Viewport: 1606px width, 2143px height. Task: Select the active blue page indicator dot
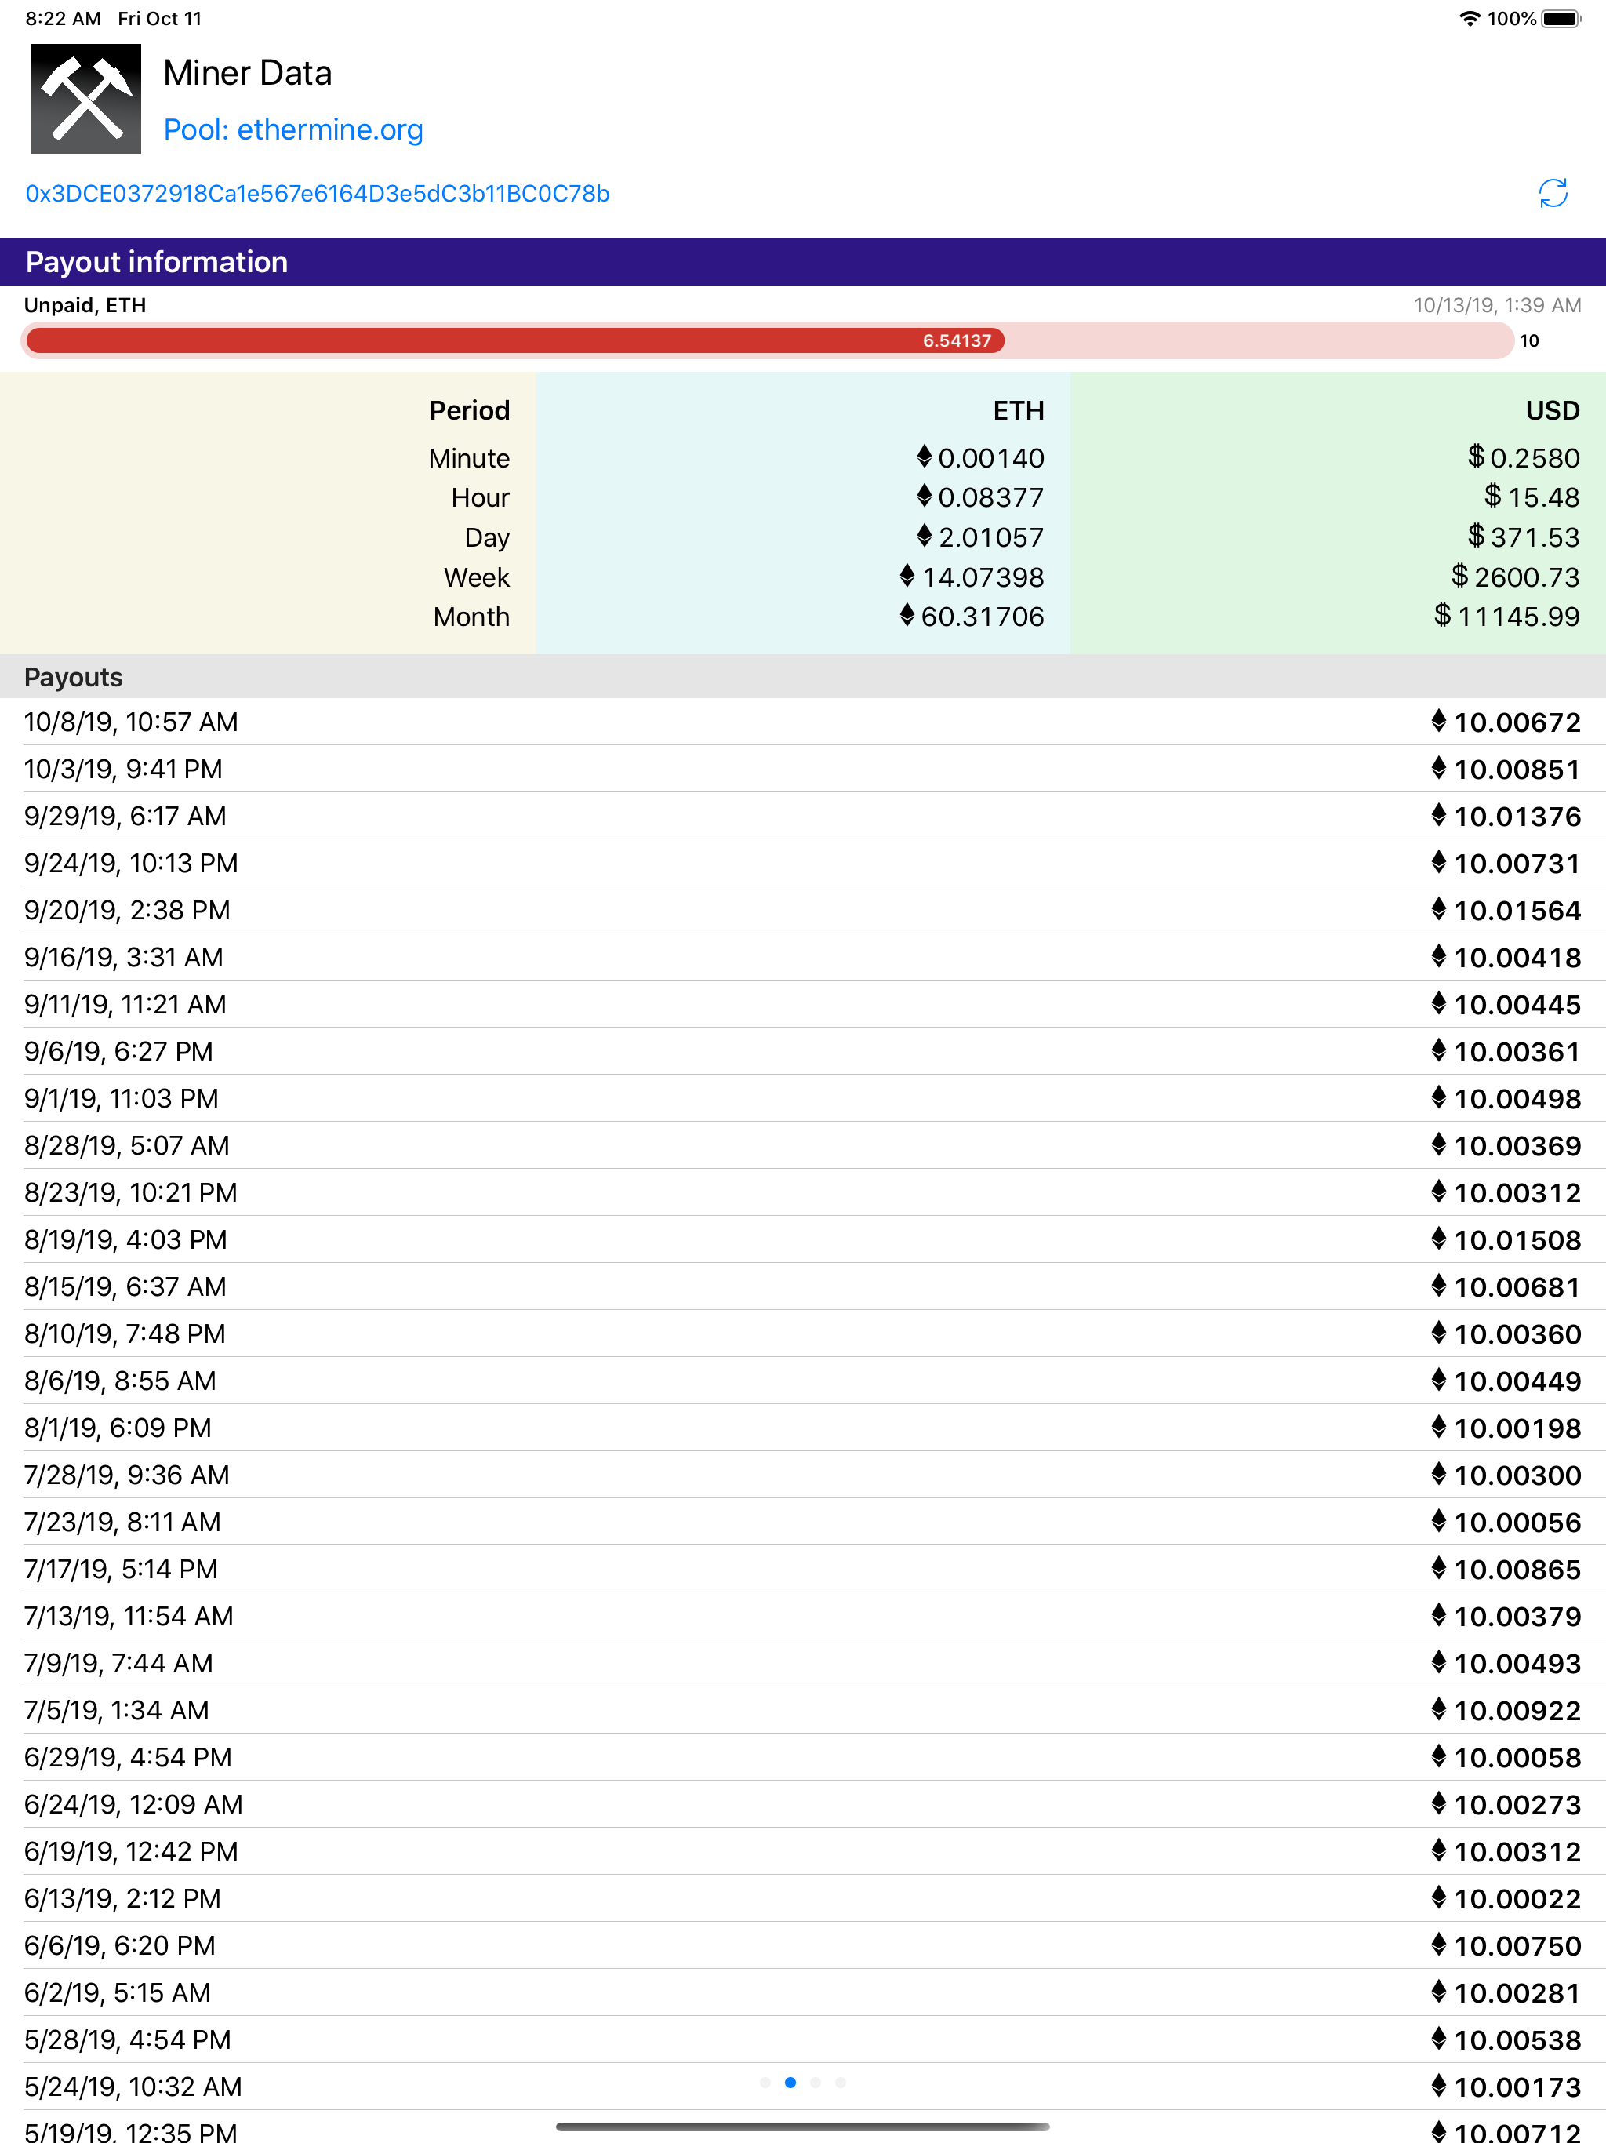[790, 2082]
